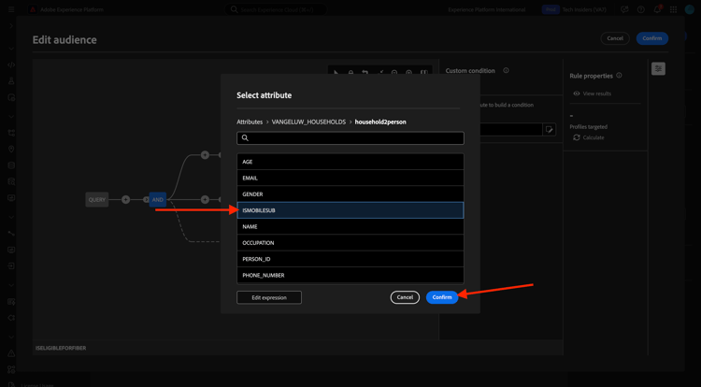Open the VANGELUW_HOUSEHOLDS breadcrumb
This screenshot has height=387, width=701.
point(308,122)
